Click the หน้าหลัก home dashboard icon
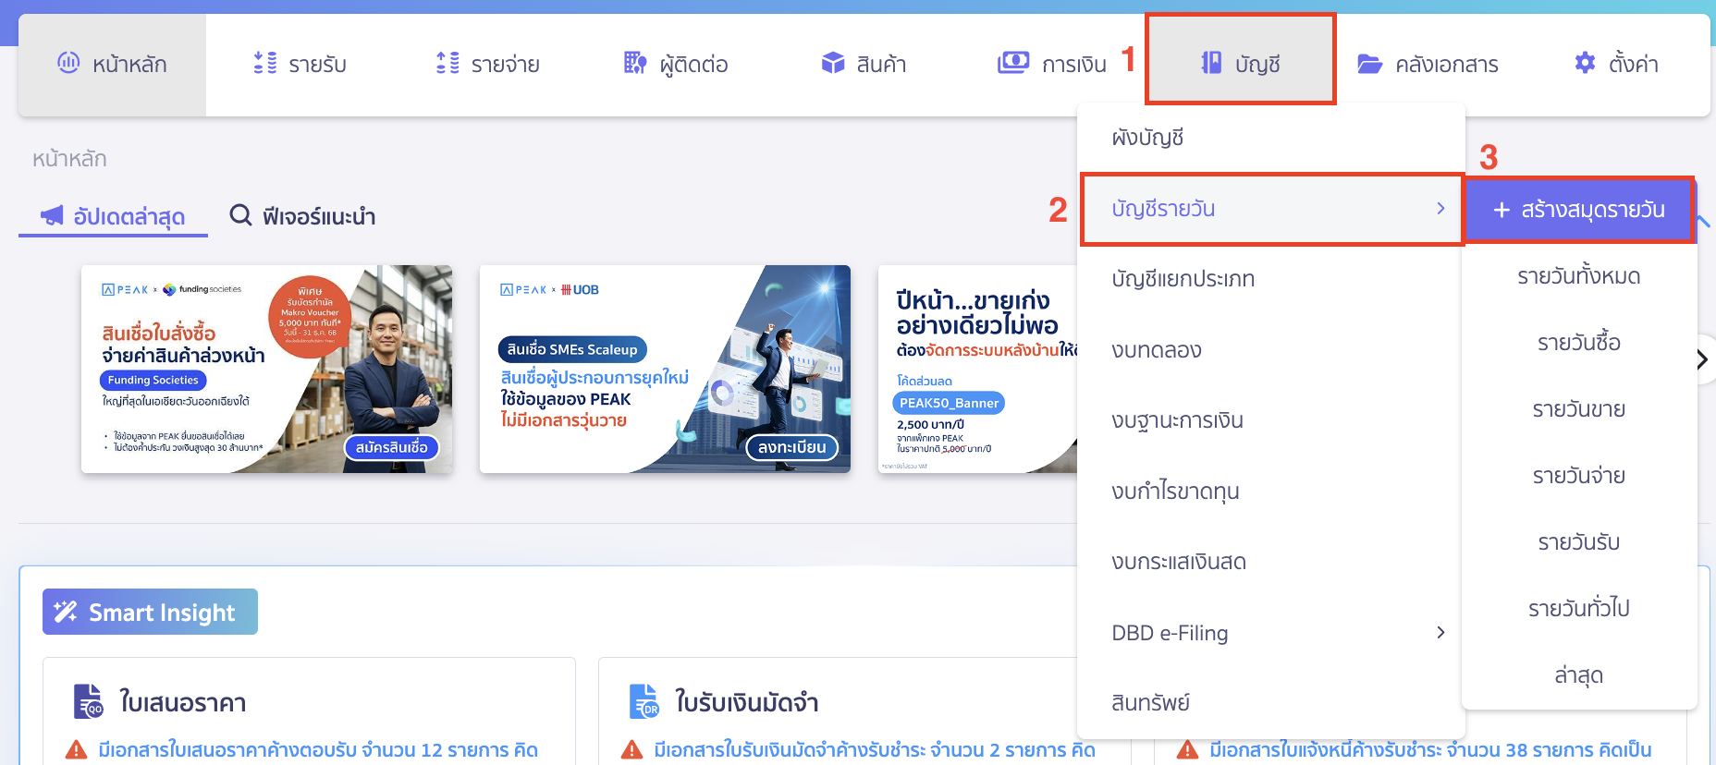1716x765 pixels. point(68,63)
